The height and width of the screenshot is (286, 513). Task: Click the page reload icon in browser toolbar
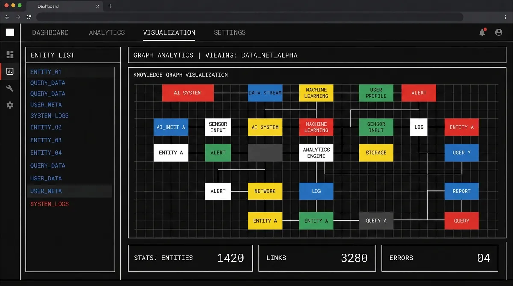29,17
